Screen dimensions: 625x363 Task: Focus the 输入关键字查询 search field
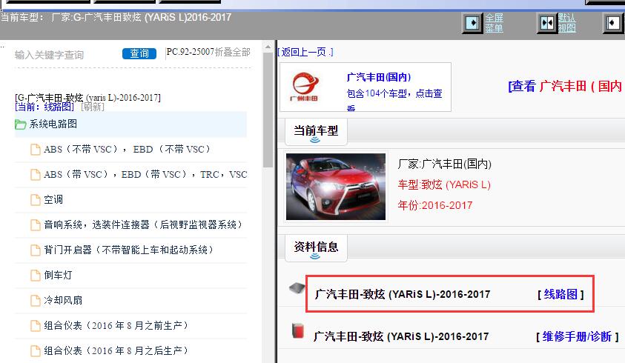point(66,55)
